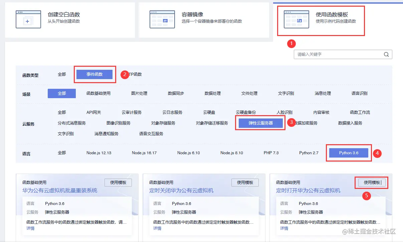Viewport: 403px width, 242px height.
Task: Click the magnifier search icon
Action: click(386, 54)
